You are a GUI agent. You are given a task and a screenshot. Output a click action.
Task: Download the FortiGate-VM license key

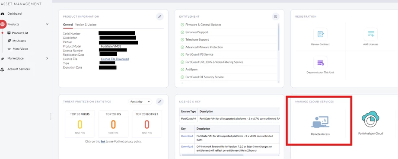187,136
